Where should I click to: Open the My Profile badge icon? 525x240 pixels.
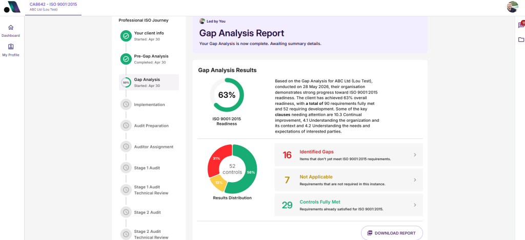tap(11, 47)
